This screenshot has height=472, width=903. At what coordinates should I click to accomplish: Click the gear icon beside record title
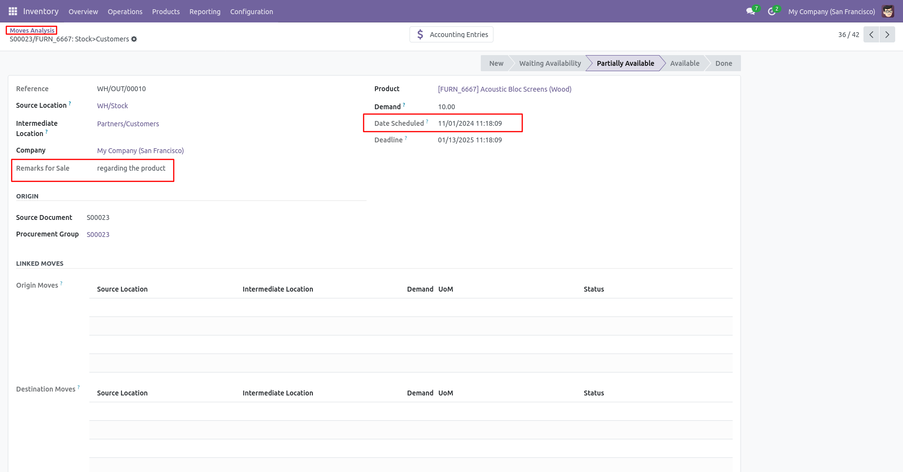coord(134,39)
